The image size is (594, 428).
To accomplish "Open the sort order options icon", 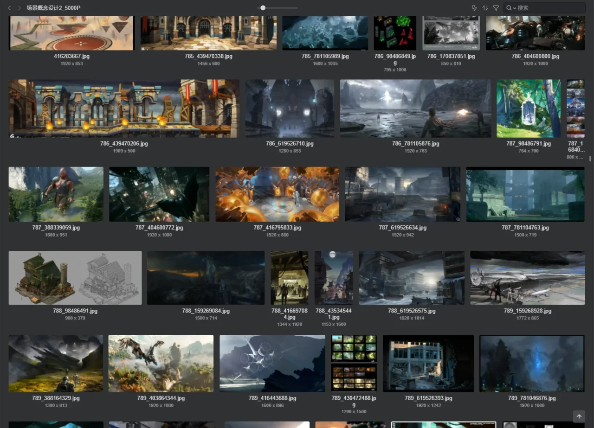I will pos(485,8).
